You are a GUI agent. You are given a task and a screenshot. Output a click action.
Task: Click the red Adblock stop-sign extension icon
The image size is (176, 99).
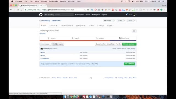tap(113, 10)
